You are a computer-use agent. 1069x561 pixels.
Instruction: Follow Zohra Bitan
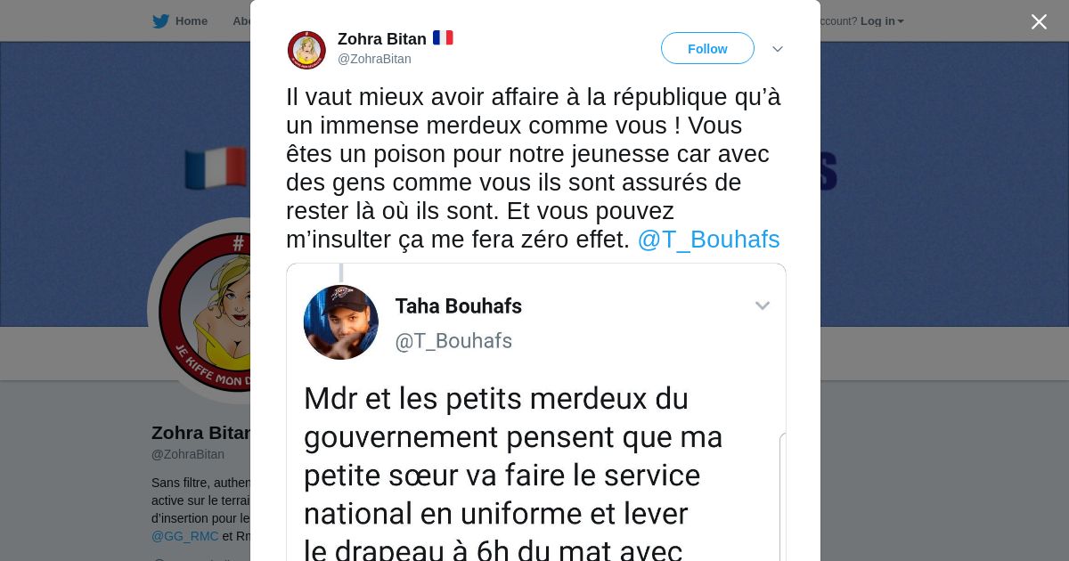(x=707, y=49)
